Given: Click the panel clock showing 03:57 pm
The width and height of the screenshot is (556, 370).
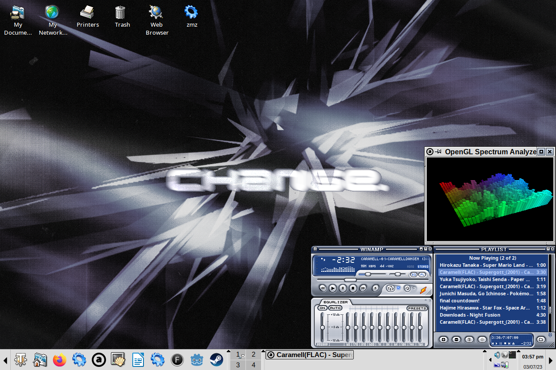Looking at the screenshot, I should click(533, 357).
